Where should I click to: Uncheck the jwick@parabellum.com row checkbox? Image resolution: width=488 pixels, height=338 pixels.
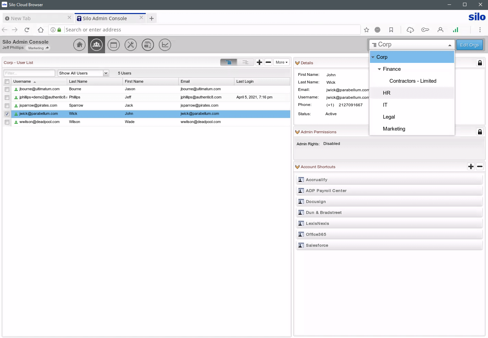click(x=7, y=114)
